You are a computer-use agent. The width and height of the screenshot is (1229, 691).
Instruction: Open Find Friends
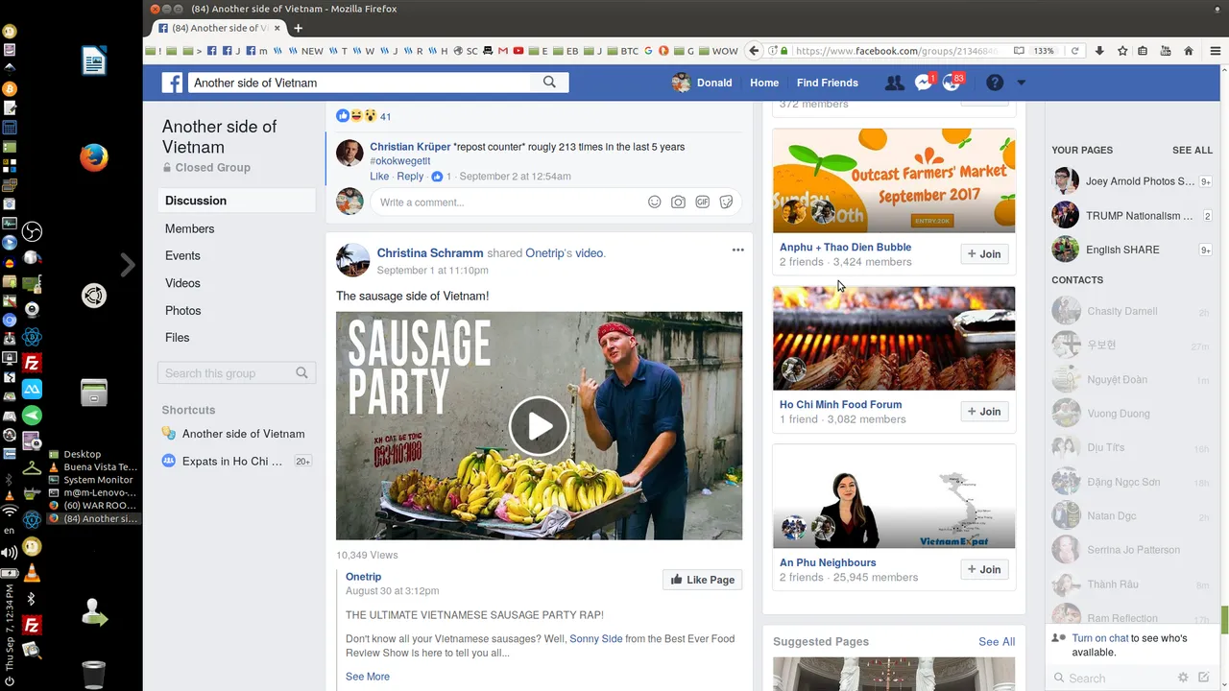pyautogui.click(x=828, y=83)
